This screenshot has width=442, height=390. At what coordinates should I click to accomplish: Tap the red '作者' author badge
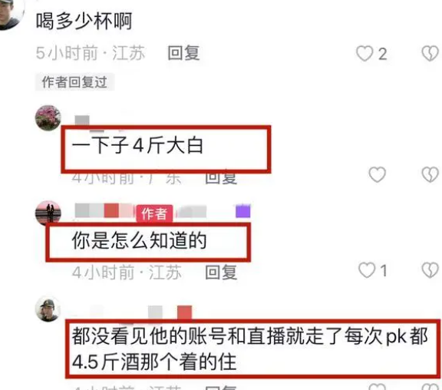click(x=154, y=213)
